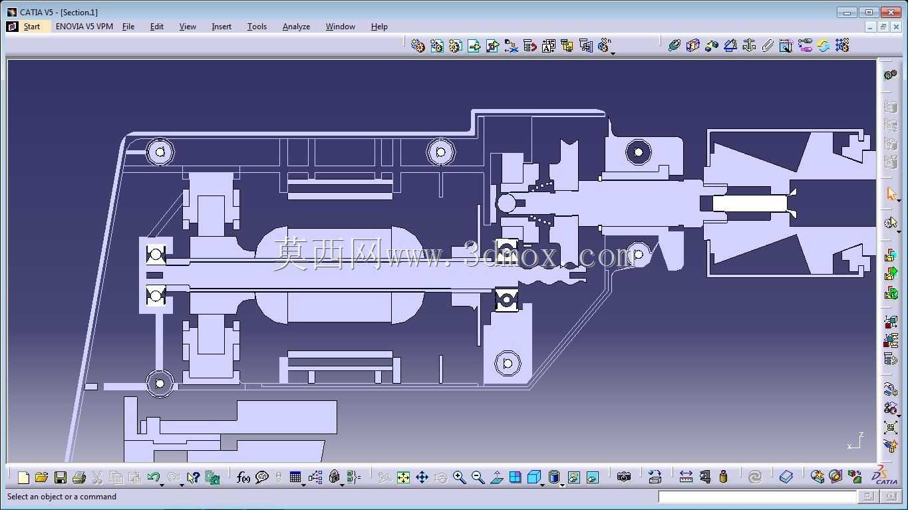
Task: Restore the inner document window
Action: (883, 27)
